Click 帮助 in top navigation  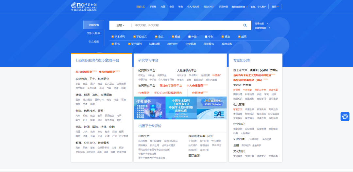point(180,7)
